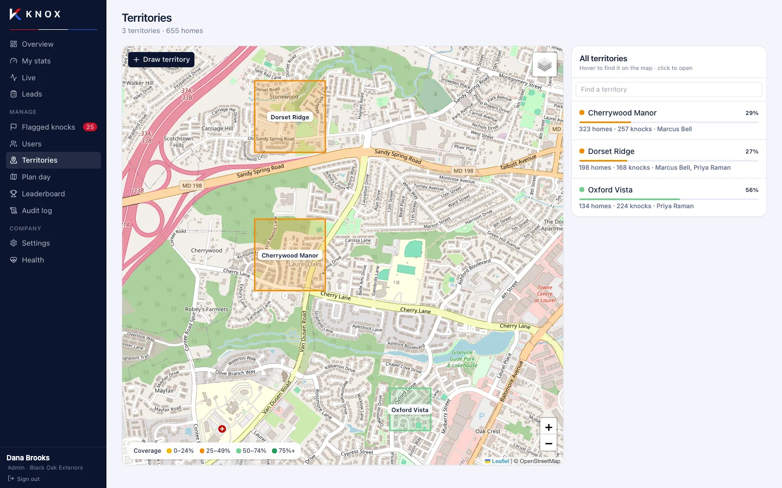This screenshot has height=488, width=782.
Task: Open the Health heart icon
Action: click(14, 260)
